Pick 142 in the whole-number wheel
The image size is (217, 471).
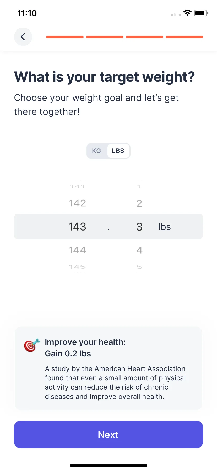(77, 203)
